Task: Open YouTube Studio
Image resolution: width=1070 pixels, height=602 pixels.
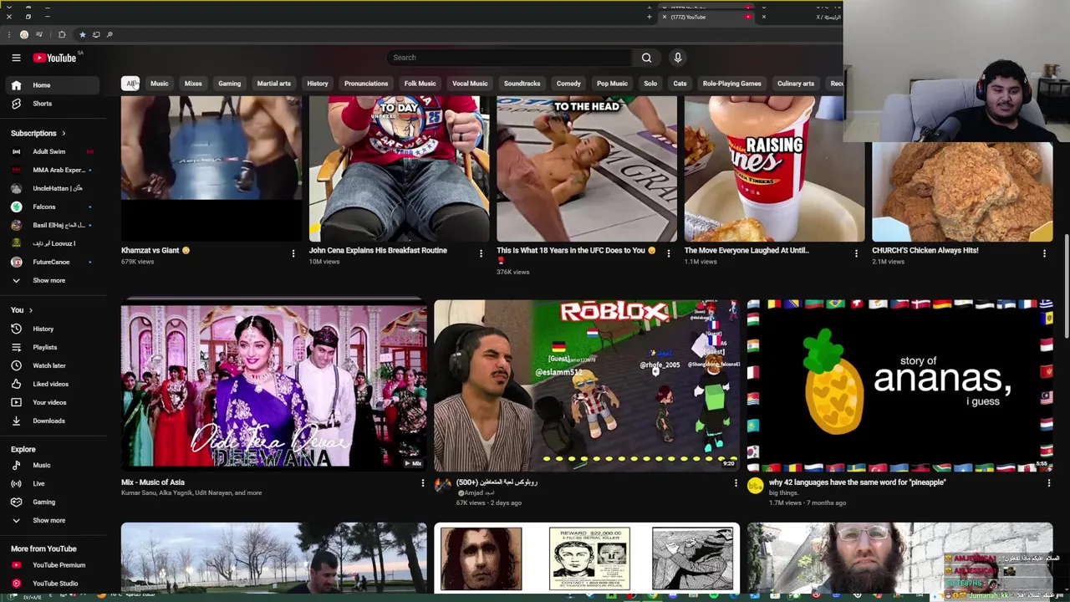Action: (53, 584)
